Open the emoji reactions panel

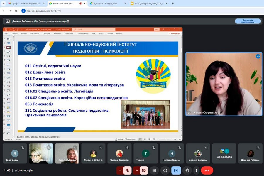(165, 170)
